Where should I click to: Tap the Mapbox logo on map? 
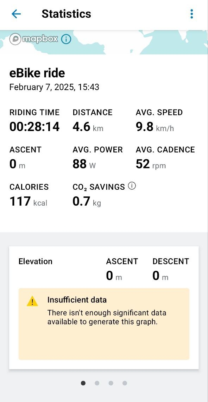click(34, 39)
